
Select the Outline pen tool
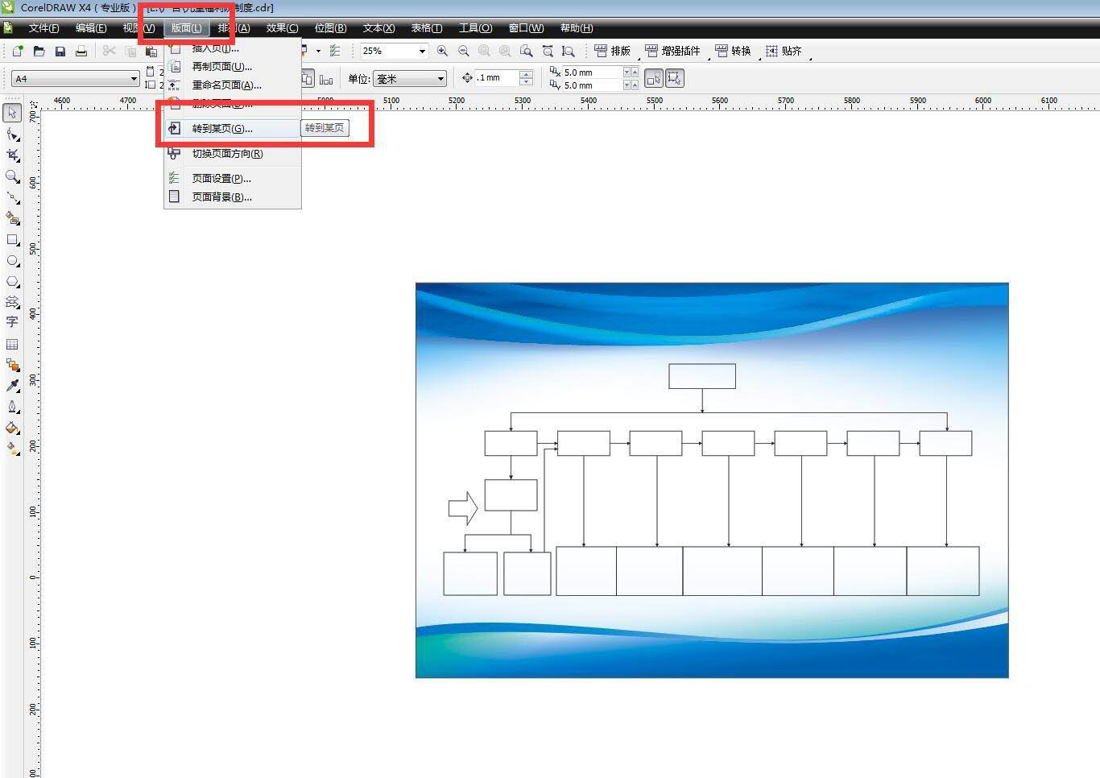coord(12,407)
